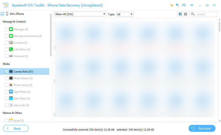Click the Message Attachments (0) label

pyautogui.click(x=28, y=36)
